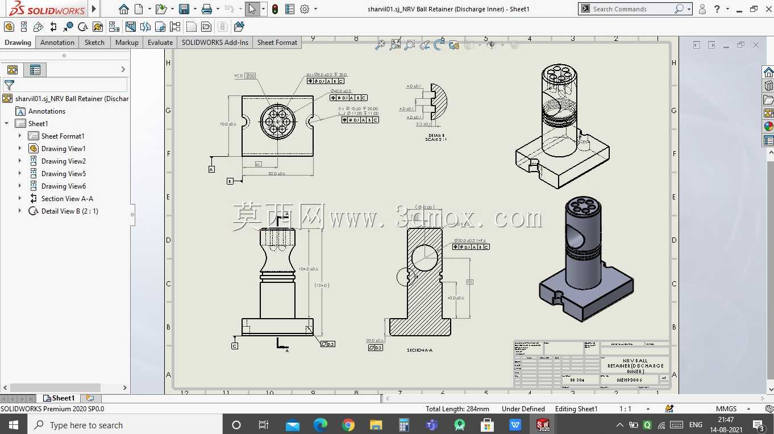The width and height of the screenshot is (774, 434).
Task: Open File Properties icon
Action: click(290, 9)
